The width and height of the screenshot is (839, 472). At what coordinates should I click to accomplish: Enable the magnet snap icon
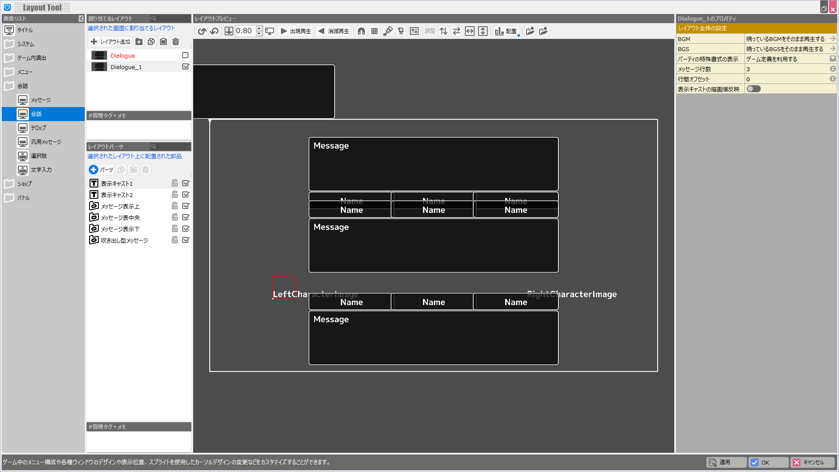[361, 31]
